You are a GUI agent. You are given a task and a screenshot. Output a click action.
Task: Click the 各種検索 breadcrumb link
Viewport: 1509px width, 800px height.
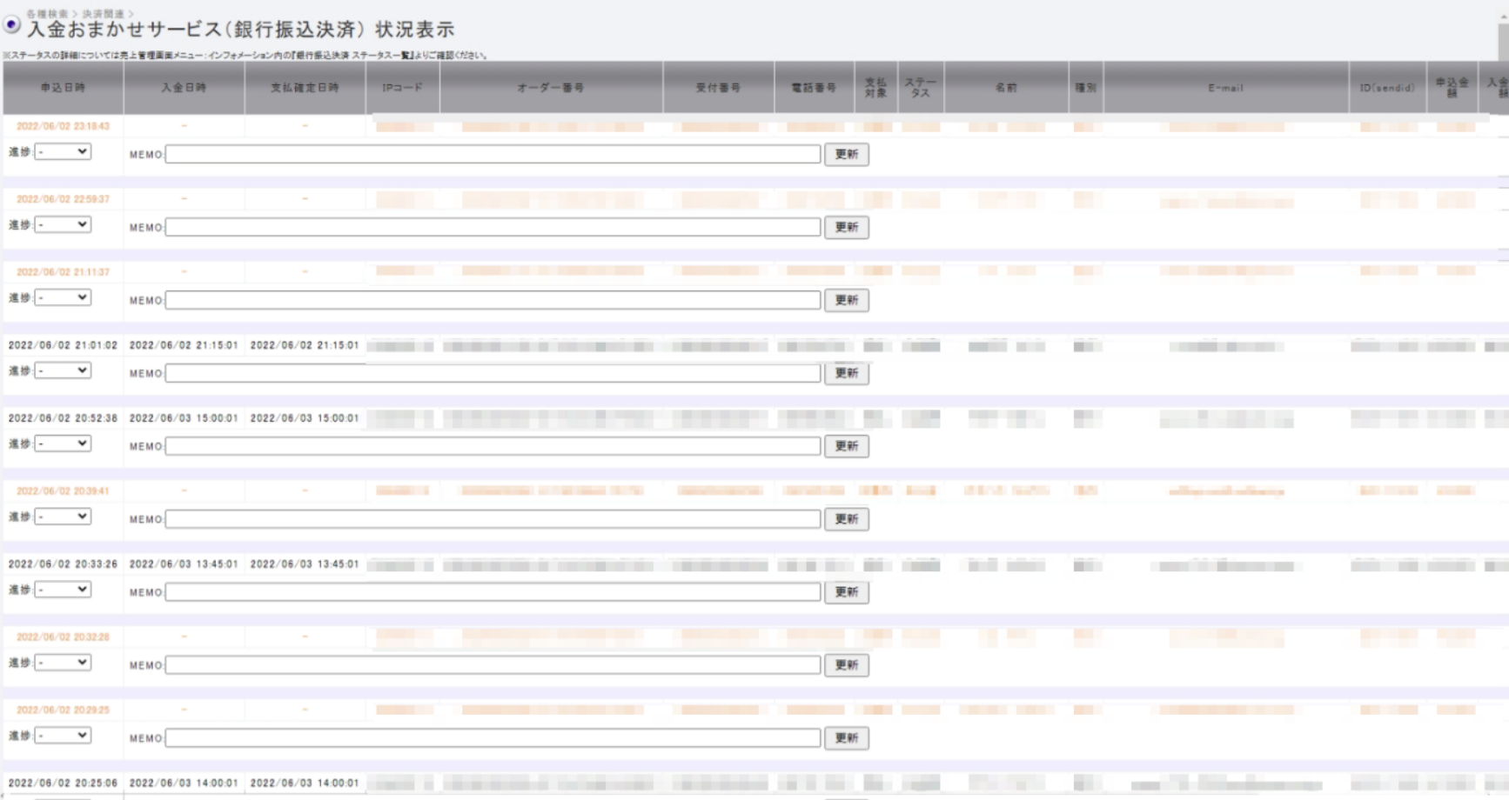pyautogui.click(x=47, y=14)
